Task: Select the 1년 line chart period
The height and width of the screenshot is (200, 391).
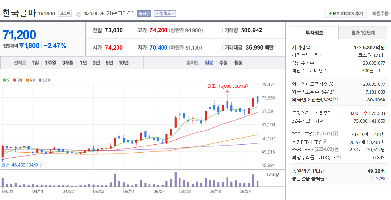Action: (83, 63)
